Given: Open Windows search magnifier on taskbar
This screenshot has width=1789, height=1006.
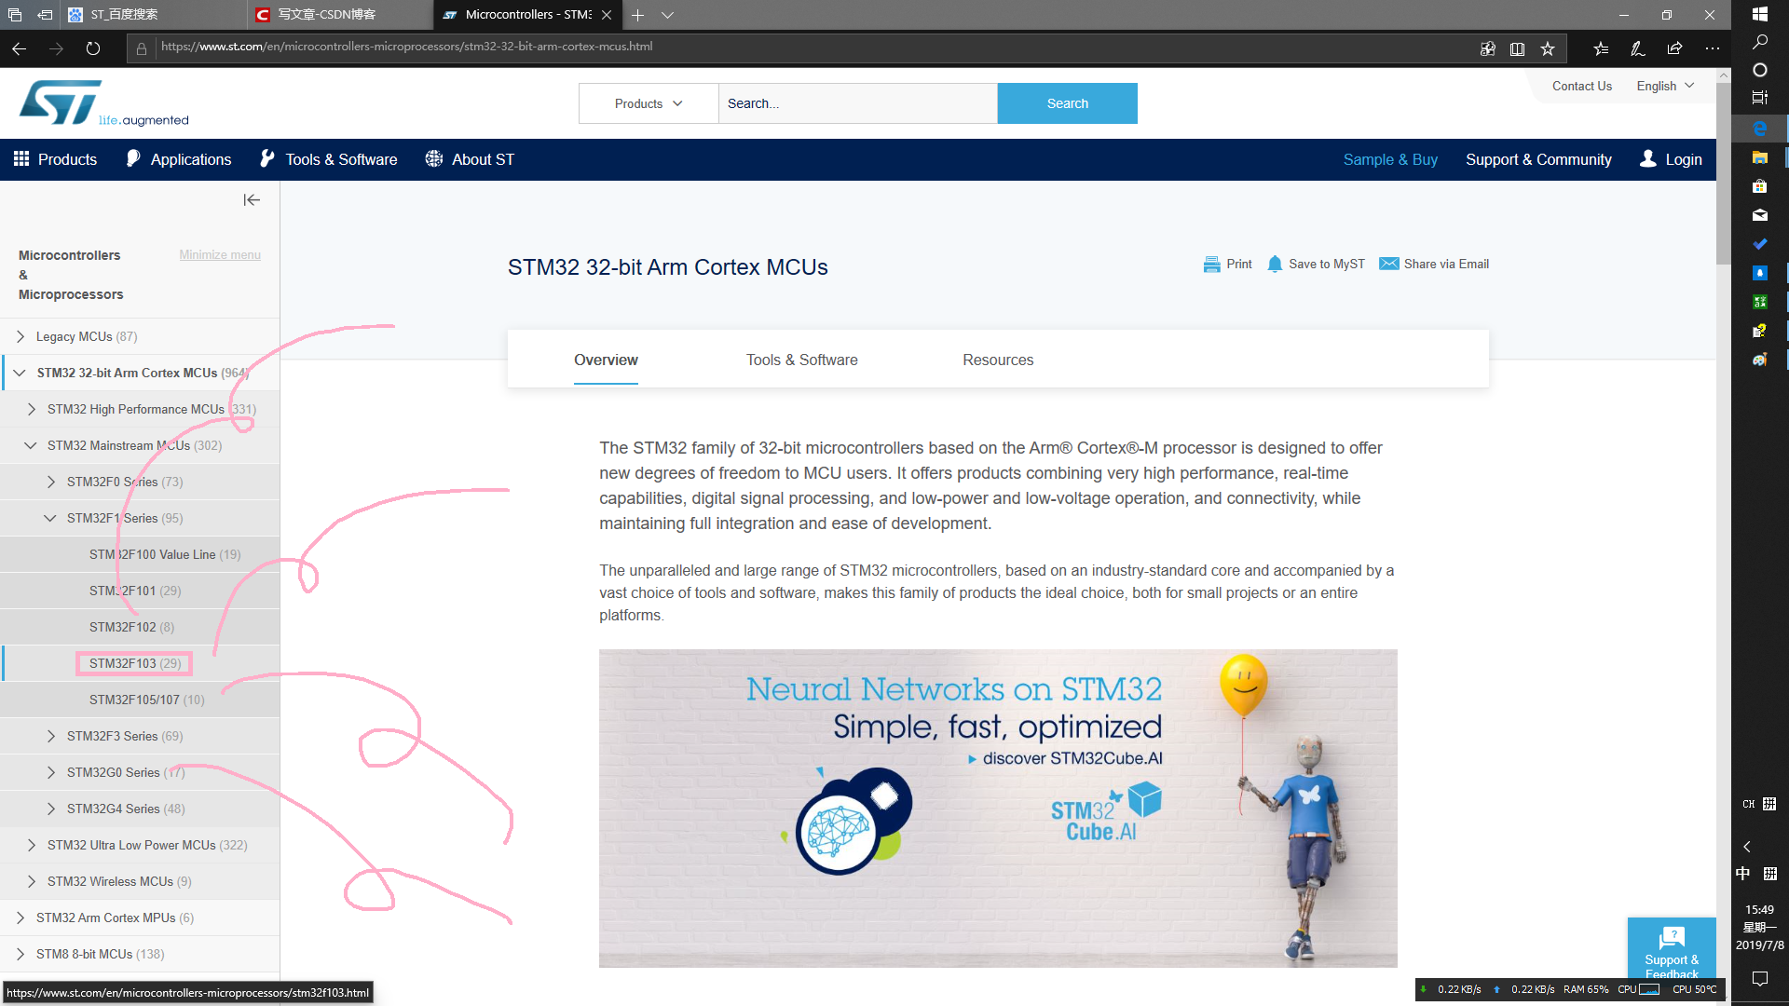Looking at the screenshot, I should pos(1759,42).
